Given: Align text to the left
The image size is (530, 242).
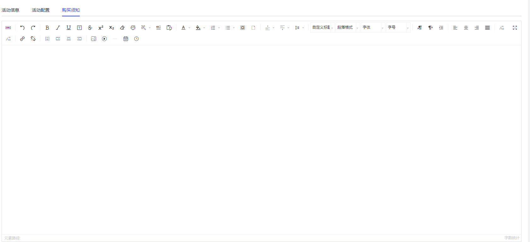Looking at the screenshot, I should (x=455, y=28).
